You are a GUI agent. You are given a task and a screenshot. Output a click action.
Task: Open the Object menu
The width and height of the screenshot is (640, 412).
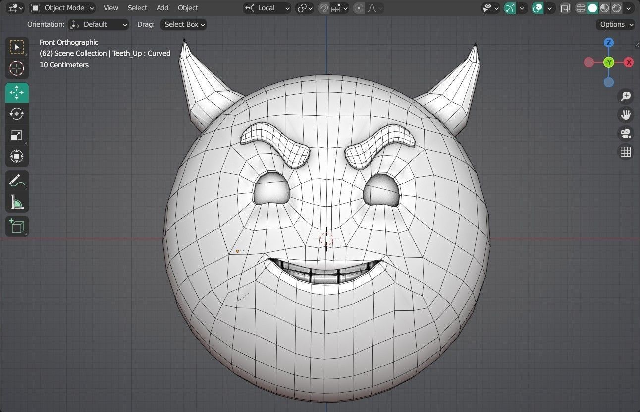[x=188, y=8]
